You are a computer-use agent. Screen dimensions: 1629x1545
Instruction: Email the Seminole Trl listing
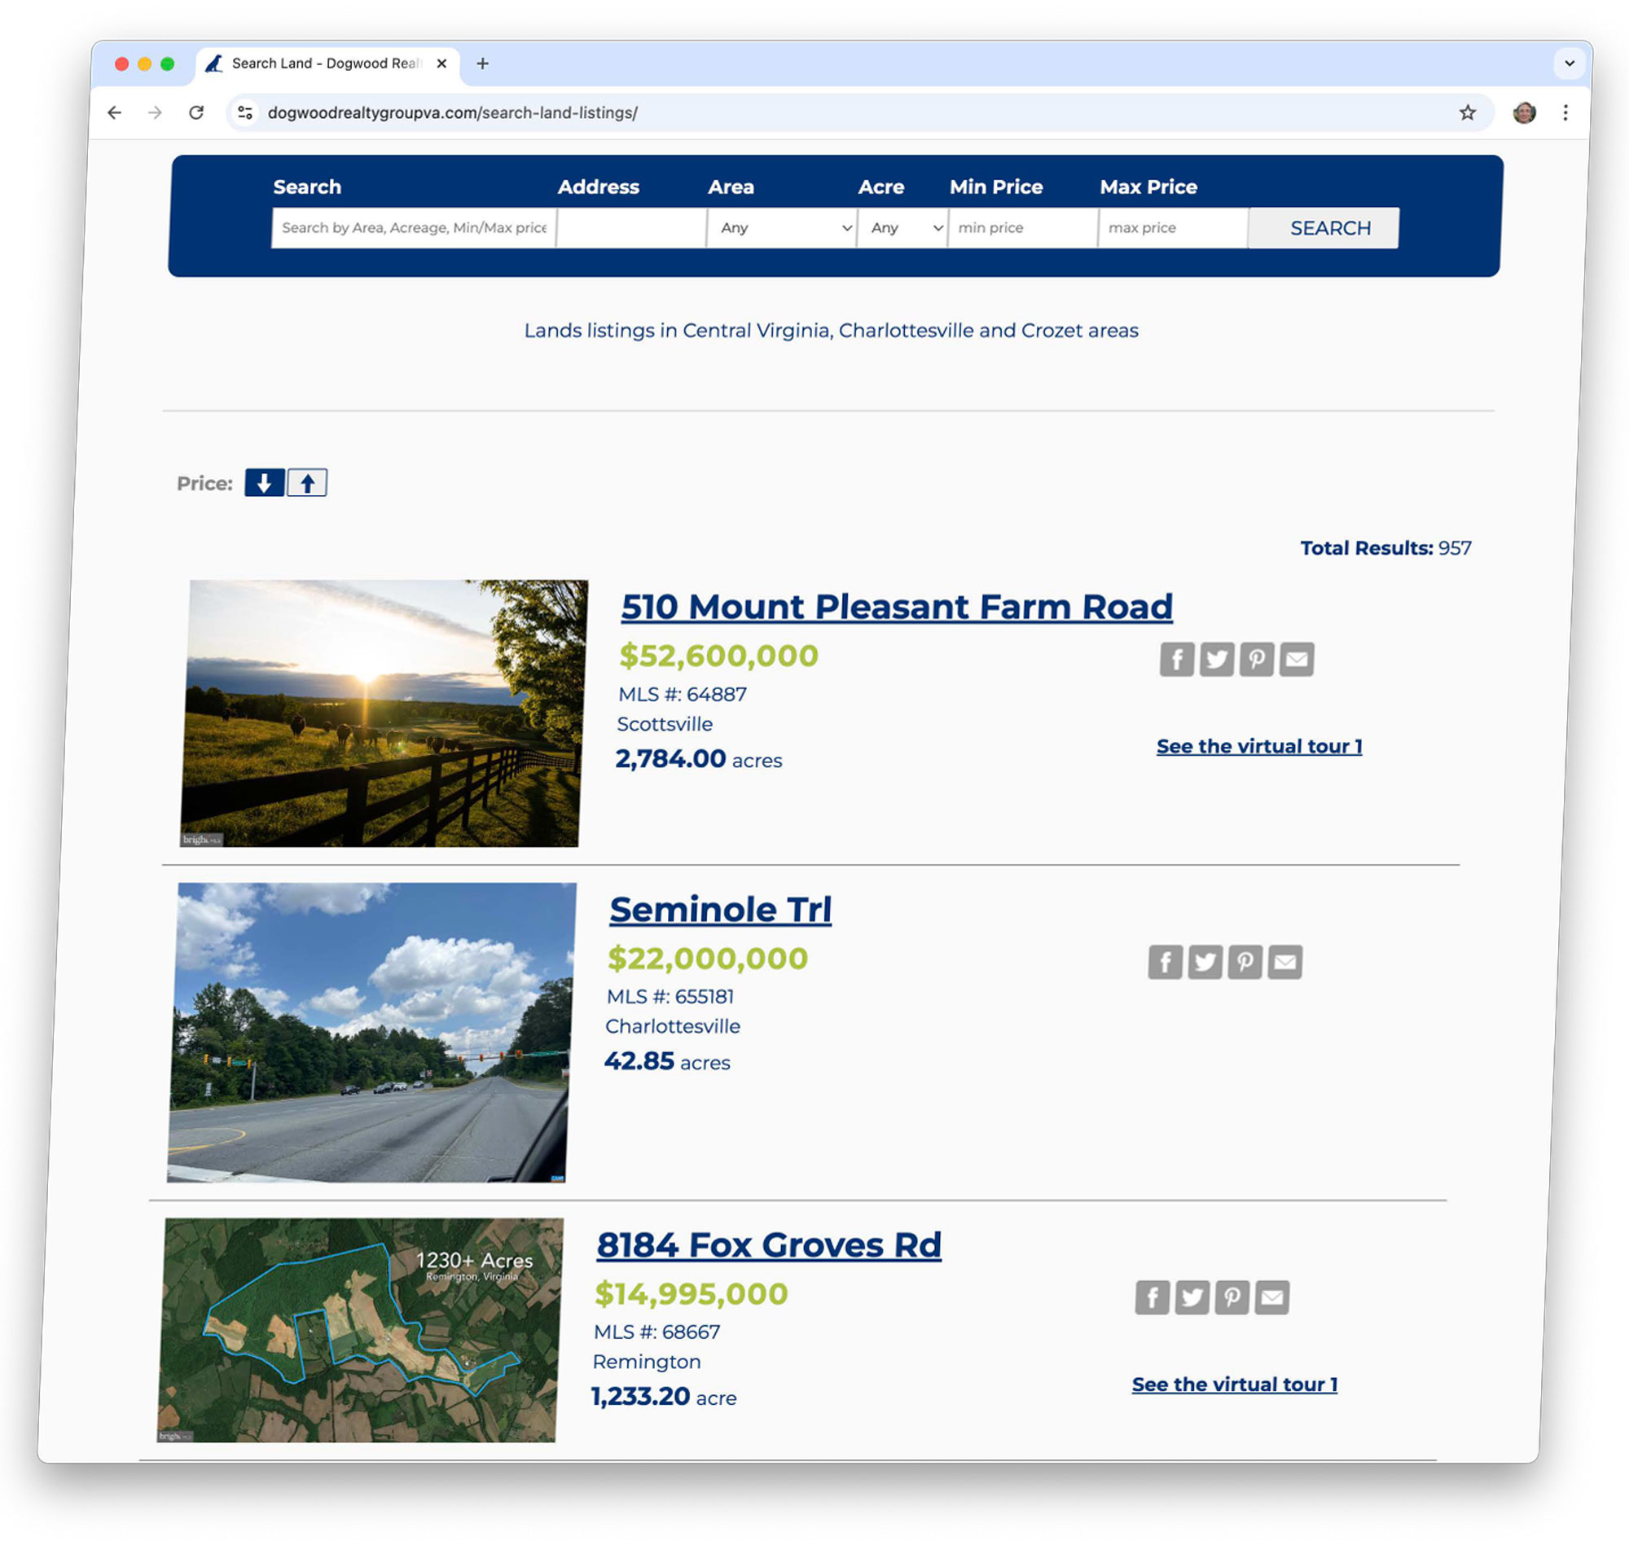point(1284,961)
